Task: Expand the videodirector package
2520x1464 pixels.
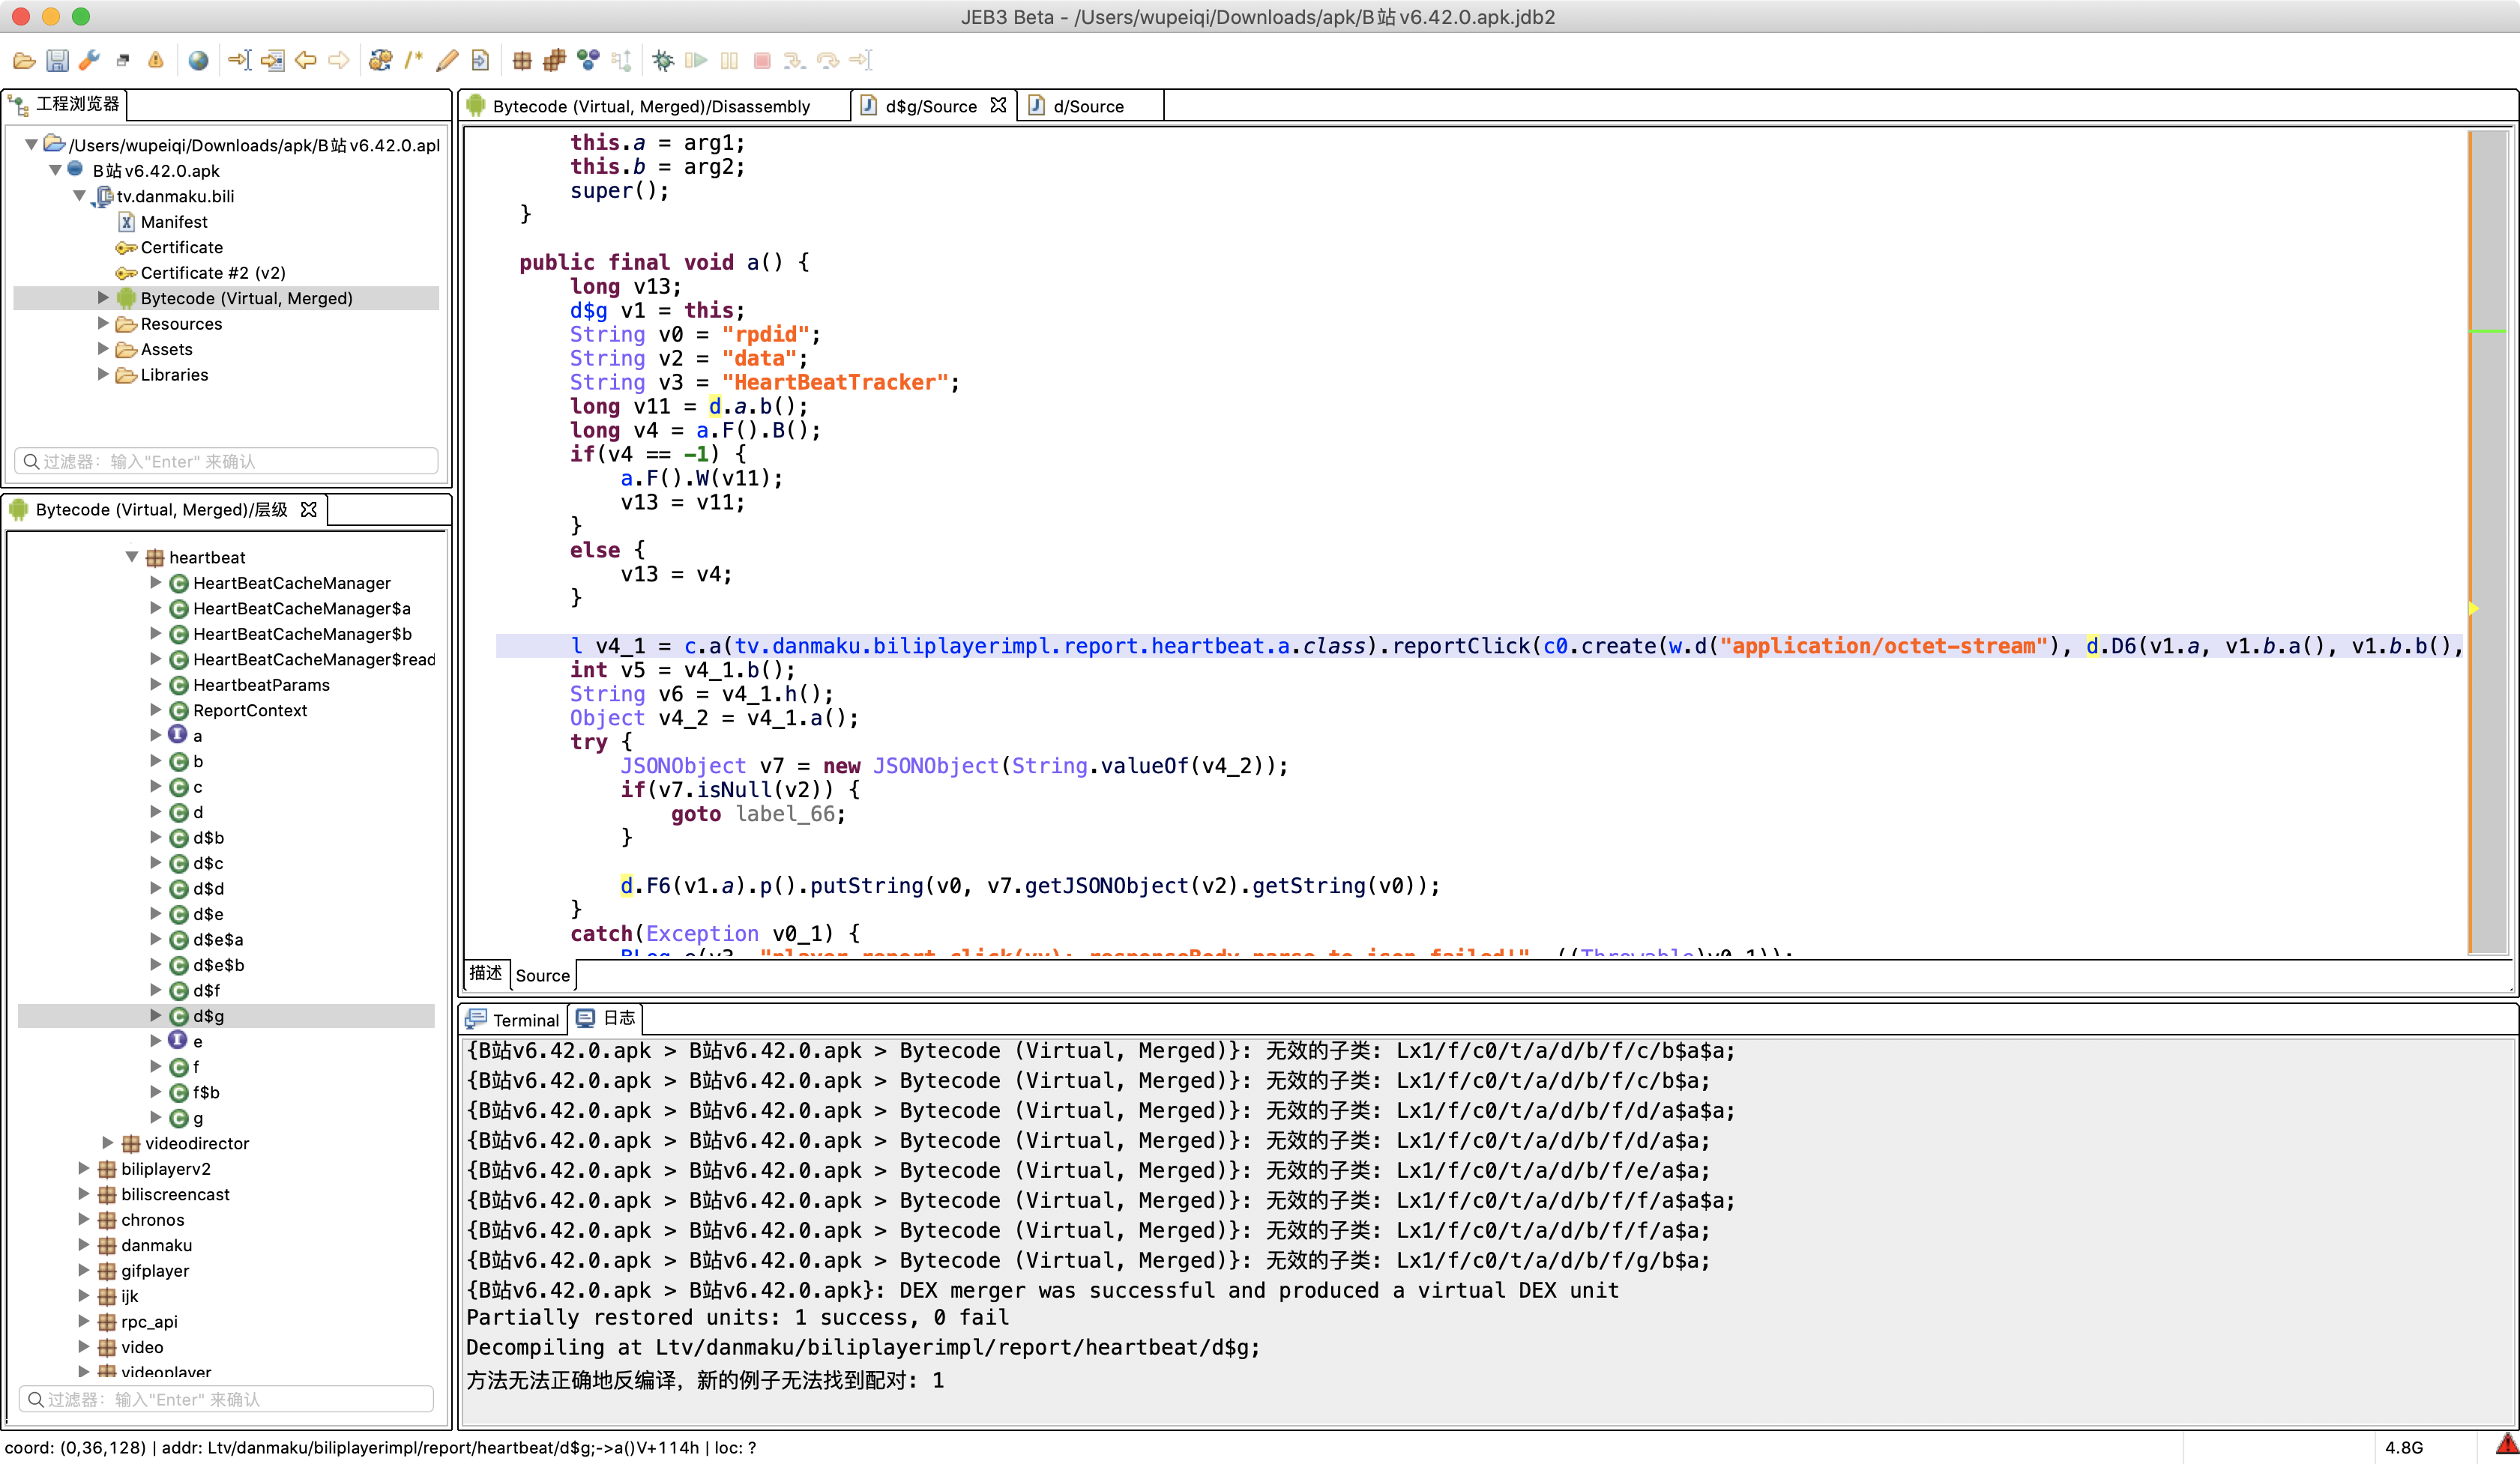Action: (x=108, y=1143)
